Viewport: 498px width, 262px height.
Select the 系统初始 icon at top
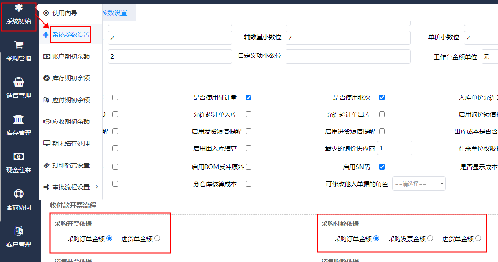(x=19, y=12)
